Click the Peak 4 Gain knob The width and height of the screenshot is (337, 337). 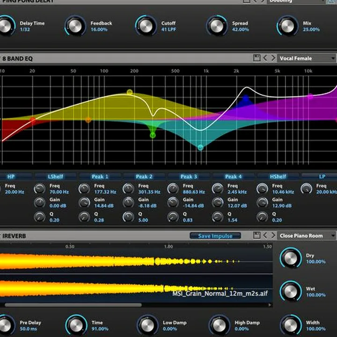(x=218, y=203)
